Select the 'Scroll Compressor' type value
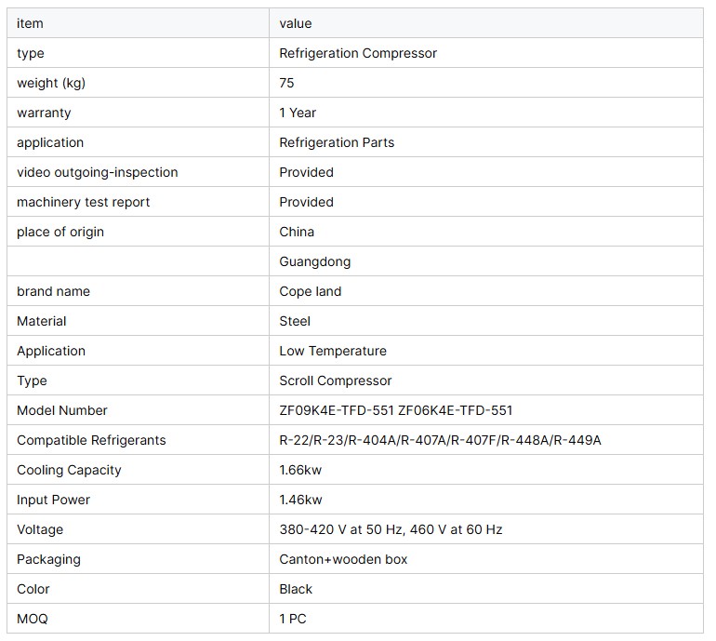This screenshot has height=641, width=716. (x=336, y=381)
